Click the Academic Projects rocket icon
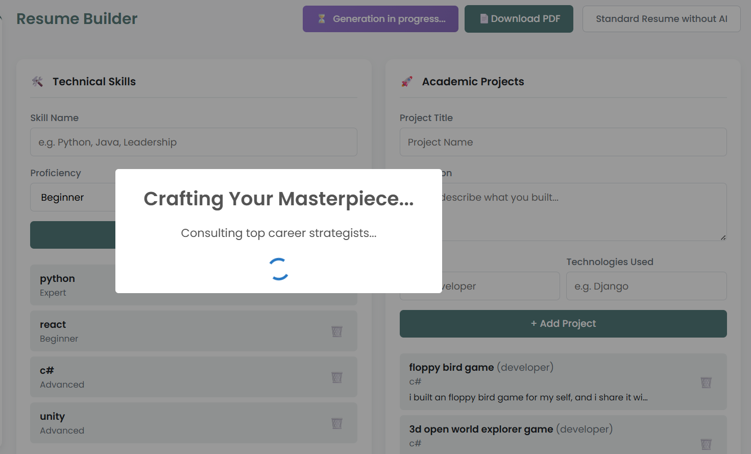Image resolution: width=751 pixels, height=454 pixels. tap(407, 82)
